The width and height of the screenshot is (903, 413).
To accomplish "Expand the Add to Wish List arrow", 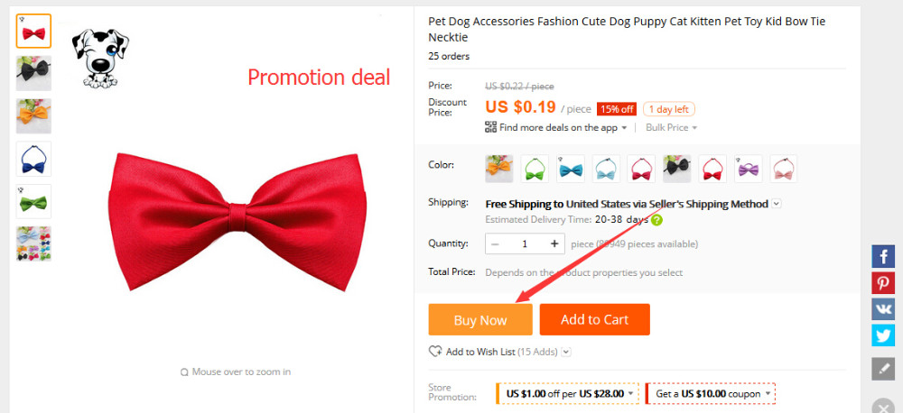I will pos(566,352).
